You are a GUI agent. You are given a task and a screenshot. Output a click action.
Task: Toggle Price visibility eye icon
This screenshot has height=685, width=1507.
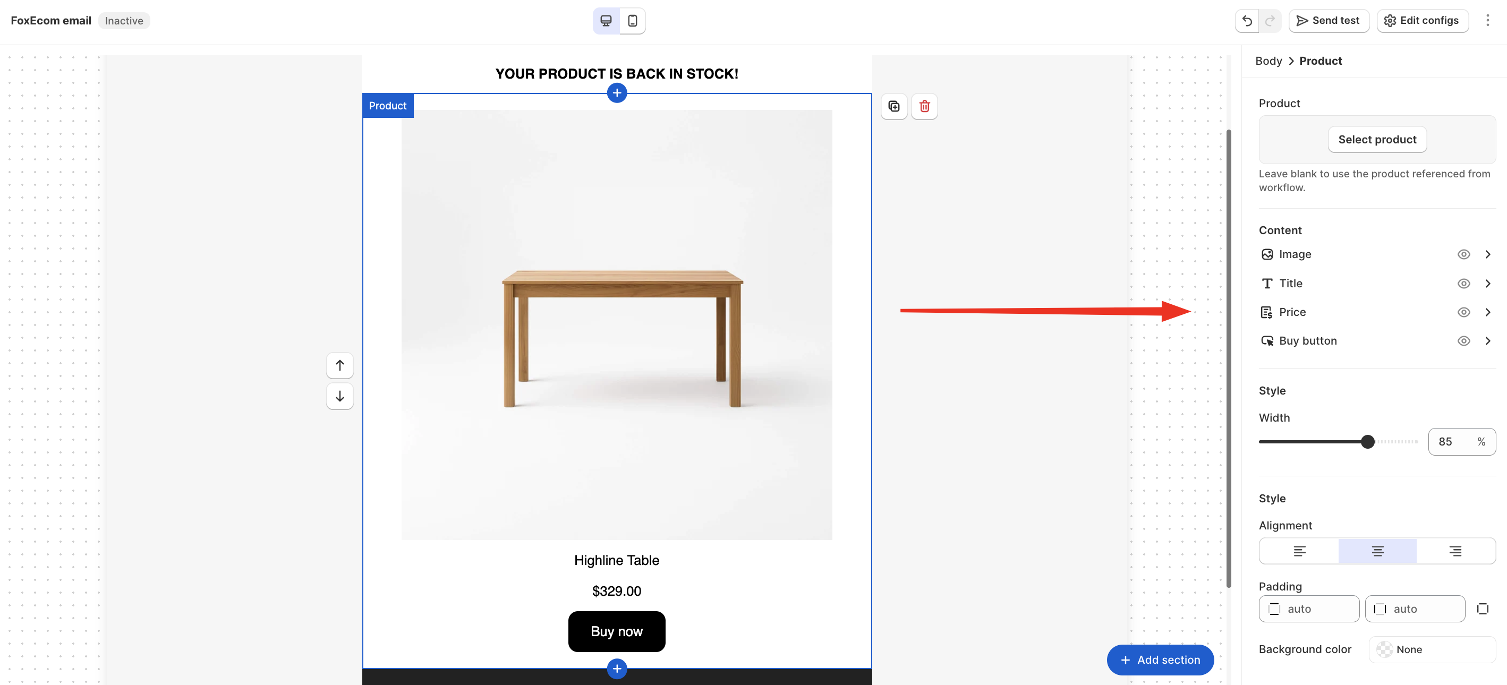[x=1464, y=312]
